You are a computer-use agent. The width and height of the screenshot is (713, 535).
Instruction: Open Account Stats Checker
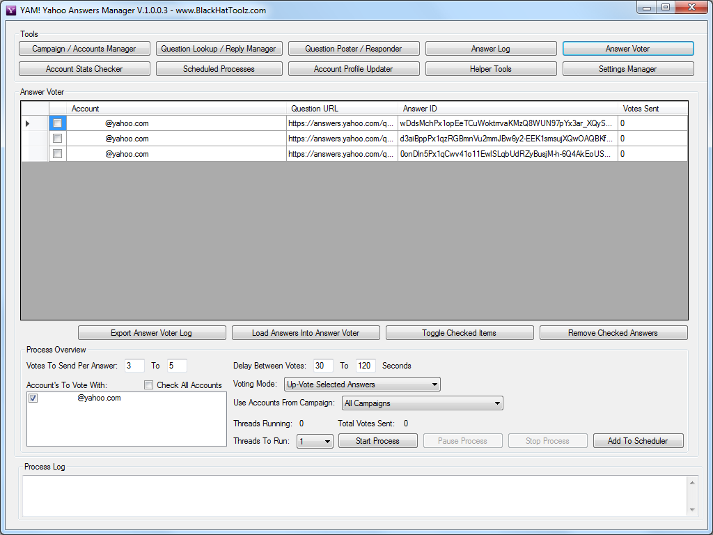[84, 69]
